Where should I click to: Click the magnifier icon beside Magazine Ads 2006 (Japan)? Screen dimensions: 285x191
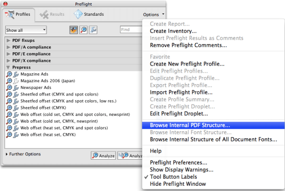(9, 81)
